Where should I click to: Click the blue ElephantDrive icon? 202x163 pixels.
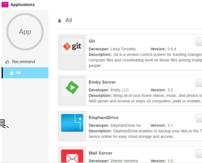(72, 123)
